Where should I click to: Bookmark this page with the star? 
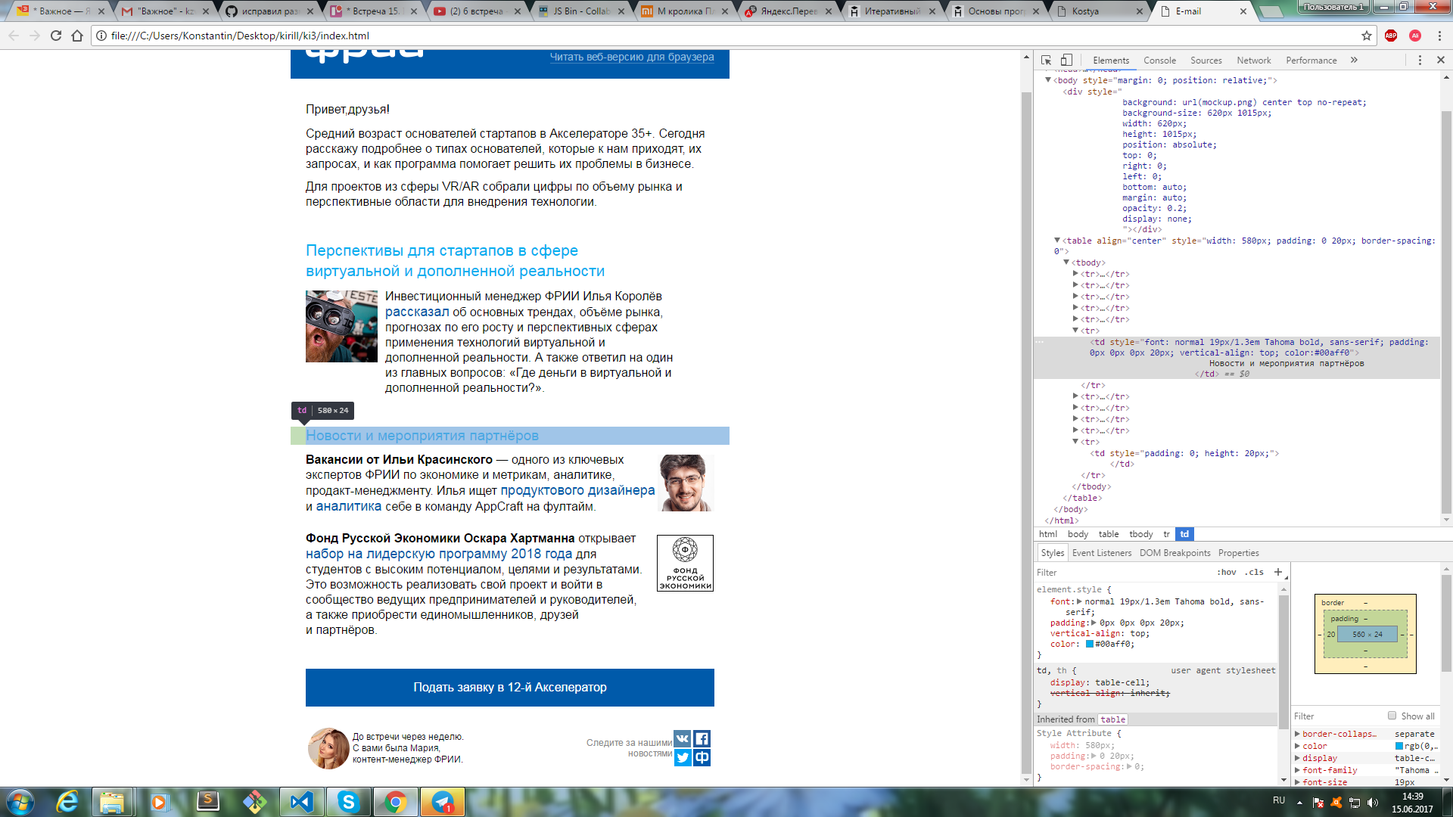click(x=1367, y=36)
